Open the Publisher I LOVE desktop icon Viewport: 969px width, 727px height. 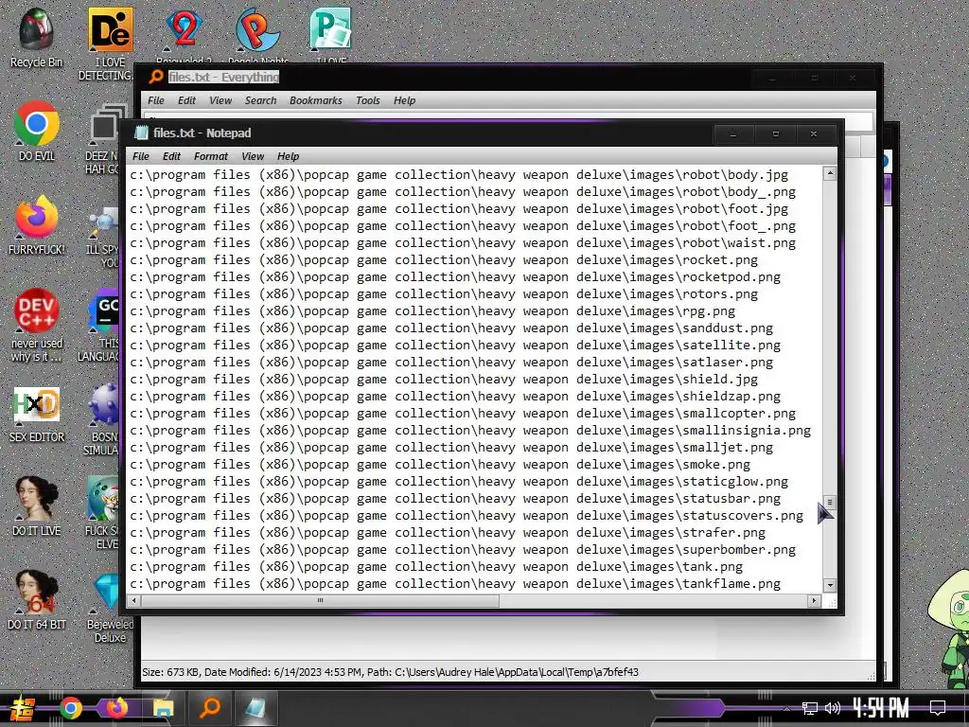pyautogui.click(x=330, y=34)
